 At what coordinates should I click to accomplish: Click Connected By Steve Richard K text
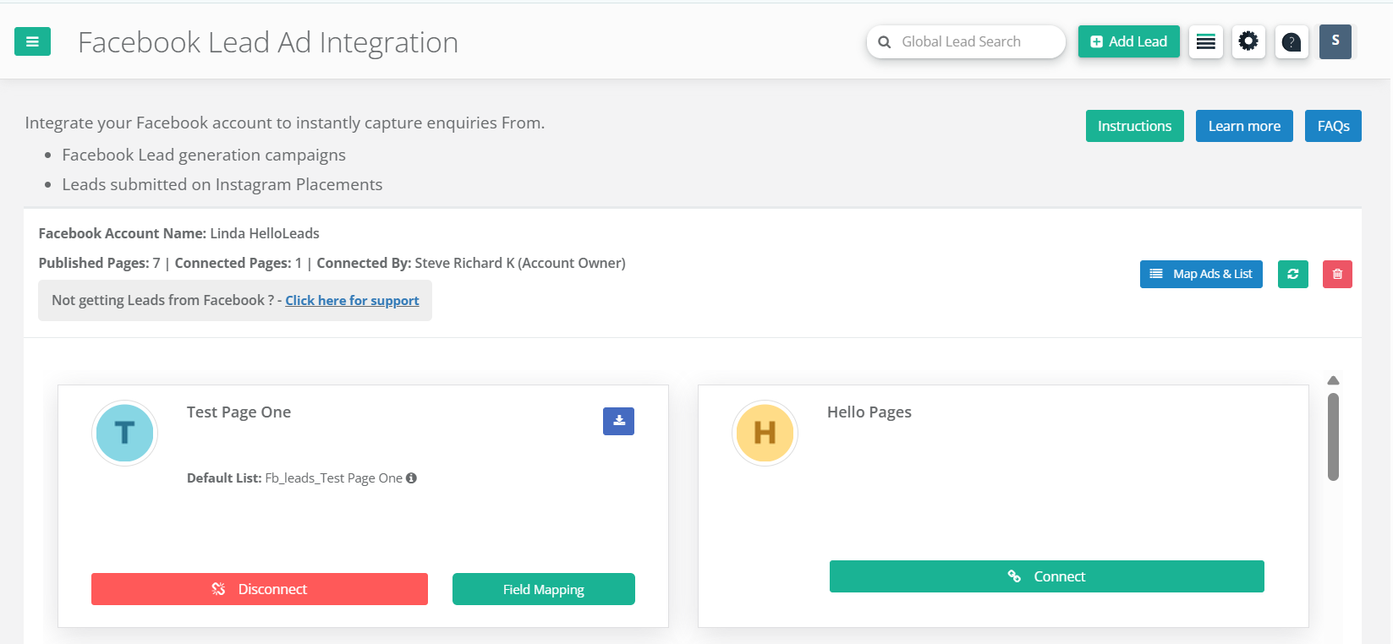pyautogui.click(x=471, y=264)
